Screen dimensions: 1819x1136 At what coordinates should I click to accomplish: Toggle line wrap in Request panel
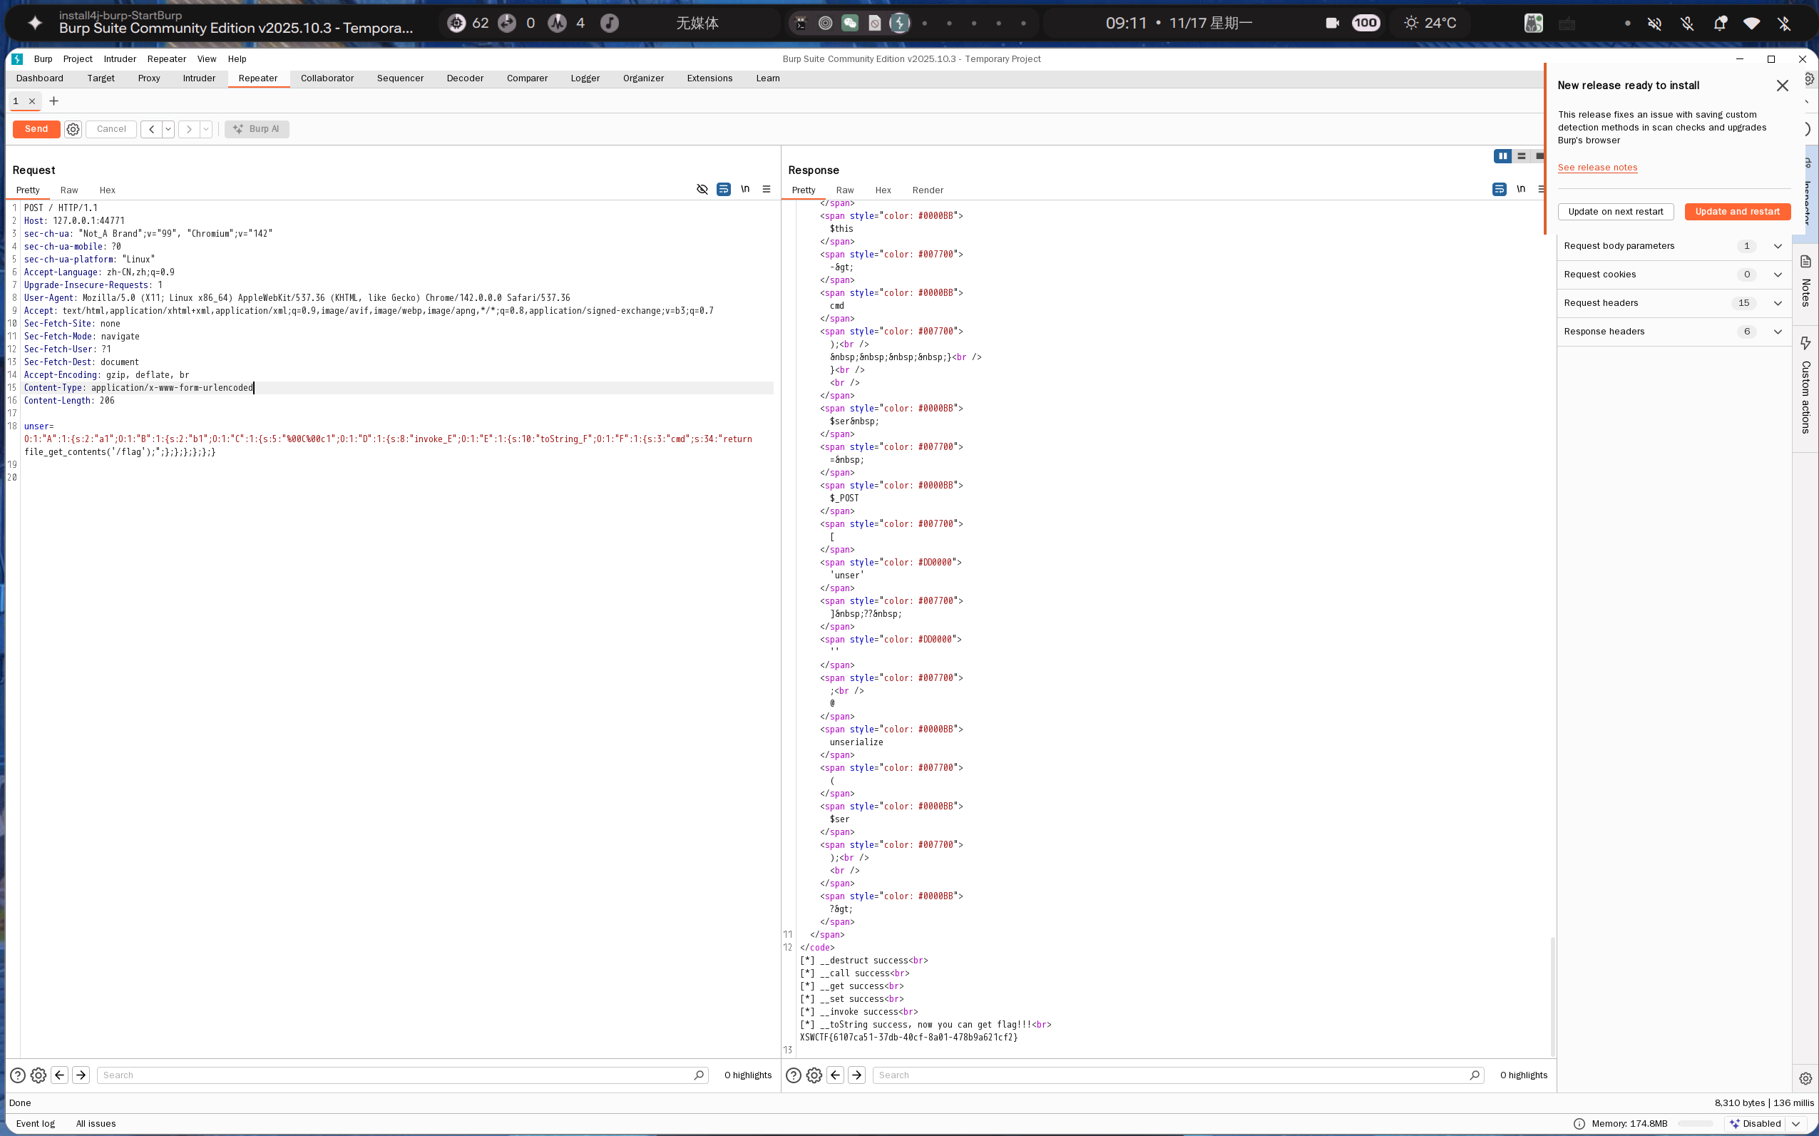(723, 190)
